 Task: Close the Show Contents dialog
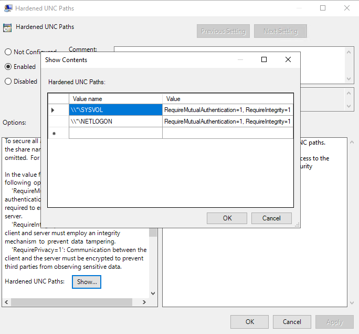(288, 59)
